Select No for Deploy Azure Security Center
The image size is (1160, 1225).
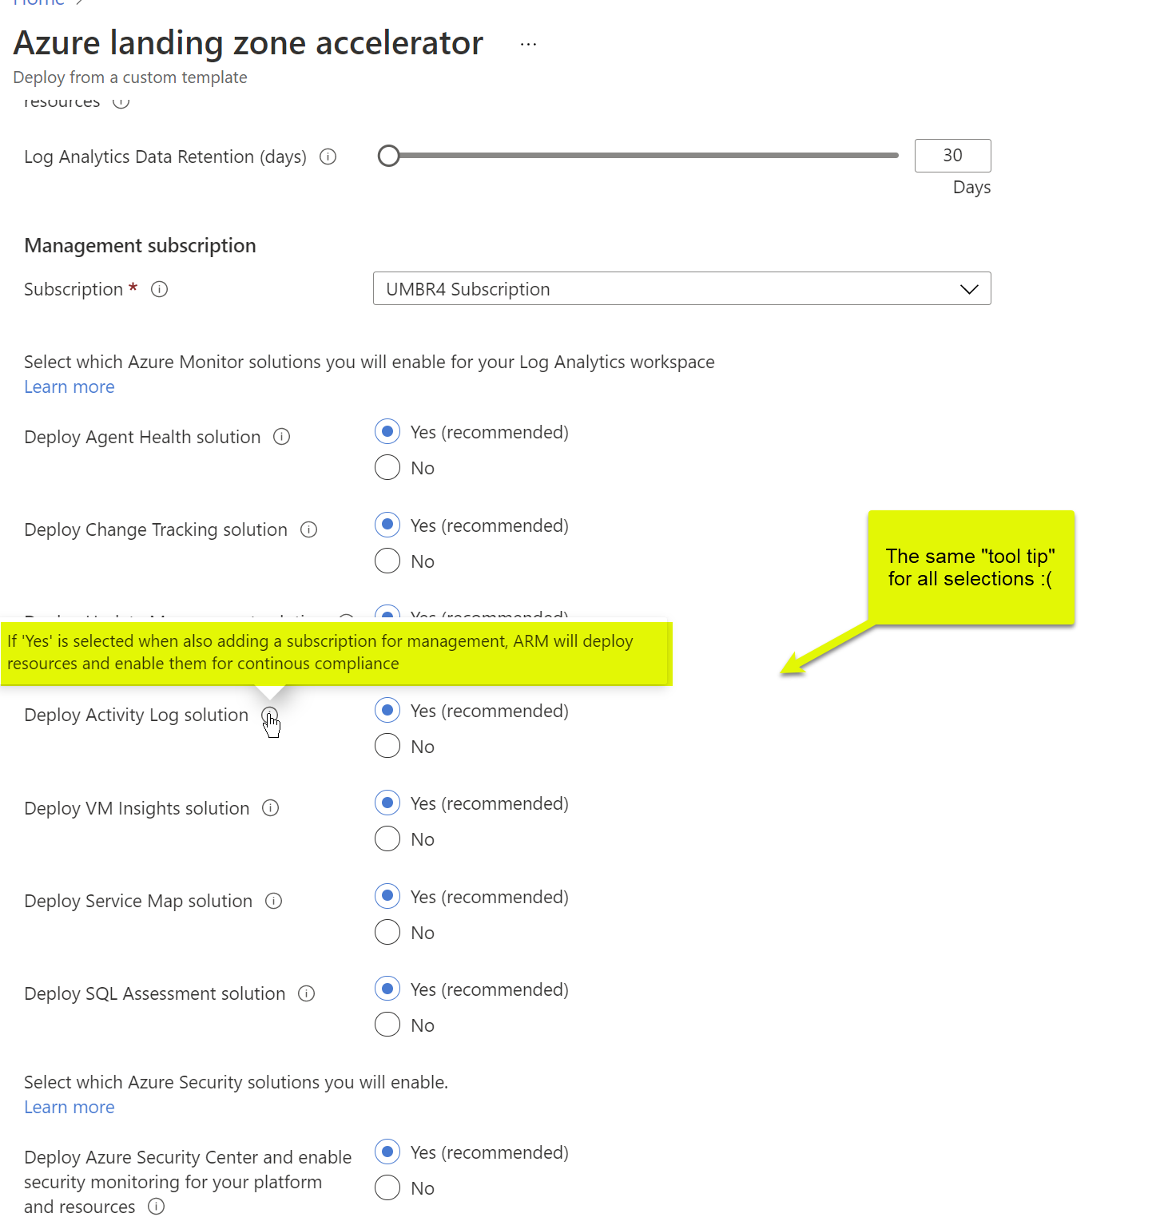click(387, 1187)
